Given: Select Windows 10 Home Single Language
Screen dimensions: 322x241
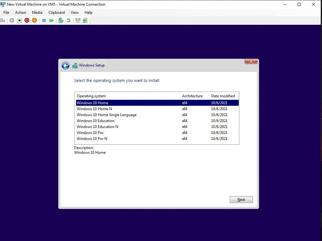Looking at the screenshot, I should (x=157, y=115).
